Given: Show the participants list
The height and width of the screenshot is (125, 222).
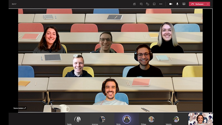Looking at the screenshot, I should (x=134, y=4).
